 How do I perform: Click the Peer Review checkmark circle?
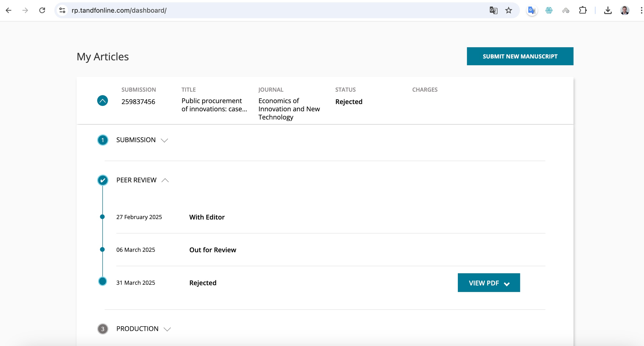[103, 180]
